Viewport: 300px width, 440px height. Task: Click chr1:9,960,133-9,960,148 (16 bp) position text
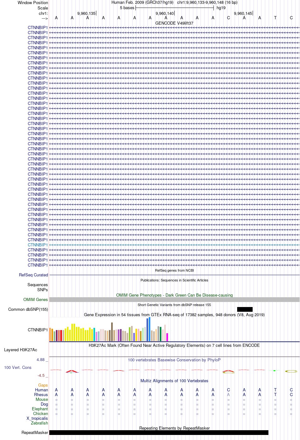point(207,3)
